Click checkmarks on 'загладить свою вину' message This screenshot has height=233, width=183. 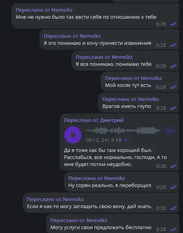(173, 208)
